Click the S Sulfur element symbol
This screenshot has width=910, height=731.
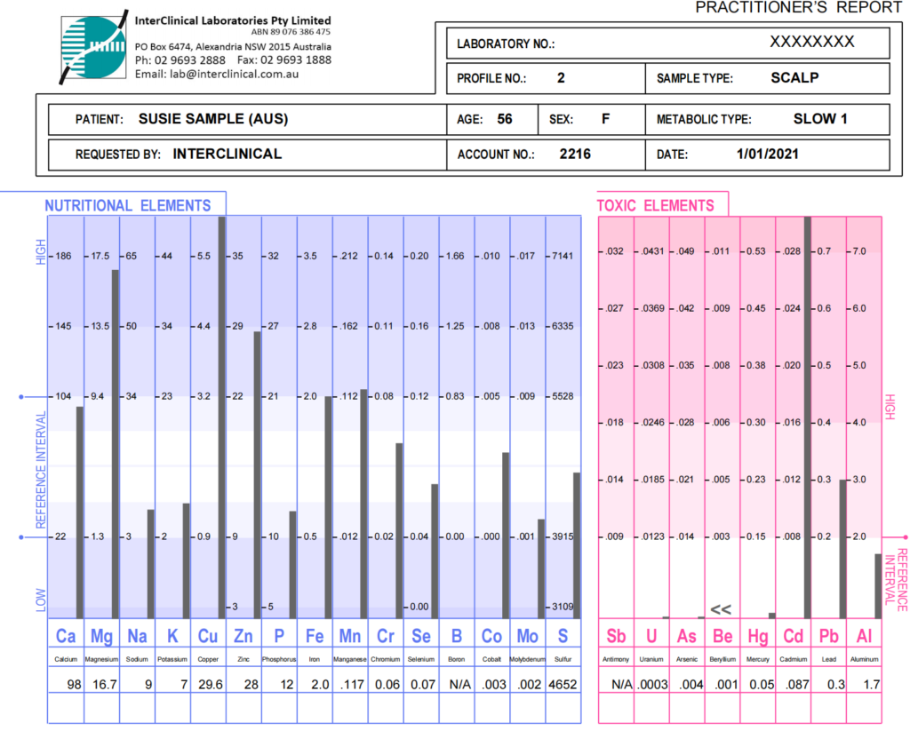pyautogui.click(x=563, y=637)
